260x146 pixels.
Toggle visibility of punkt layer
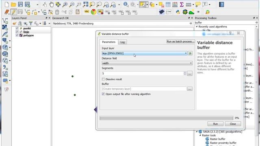17,28
